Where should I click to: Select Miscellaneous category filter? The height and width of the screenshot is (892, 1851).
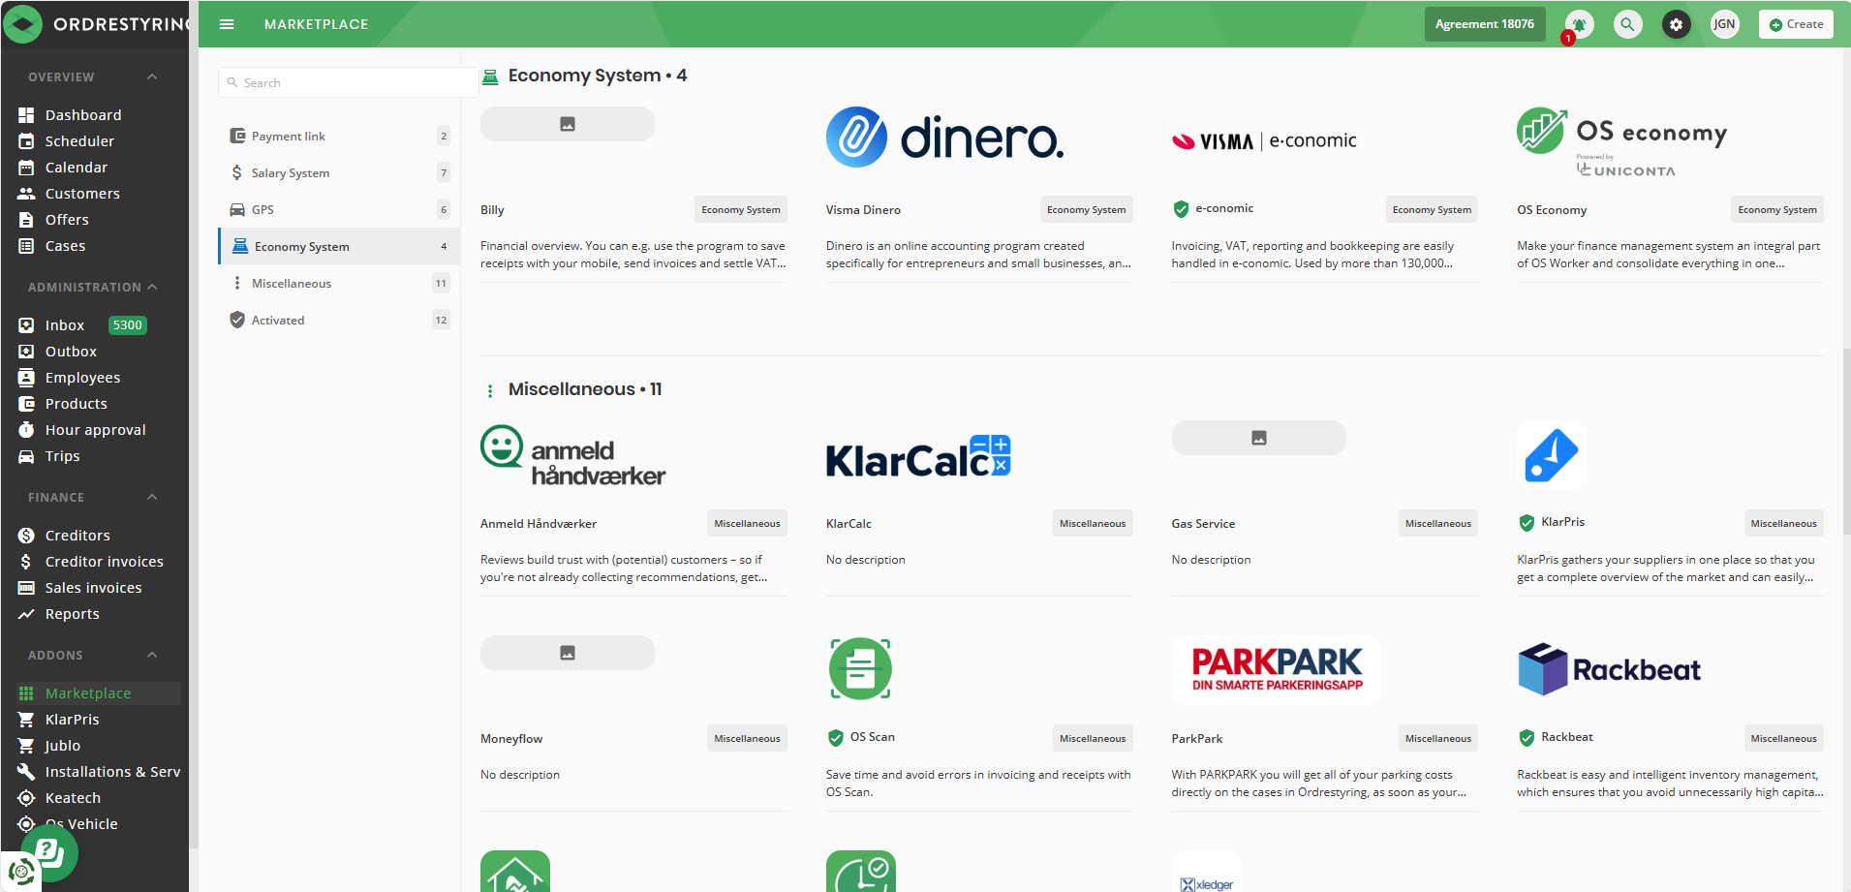(339, 284)
